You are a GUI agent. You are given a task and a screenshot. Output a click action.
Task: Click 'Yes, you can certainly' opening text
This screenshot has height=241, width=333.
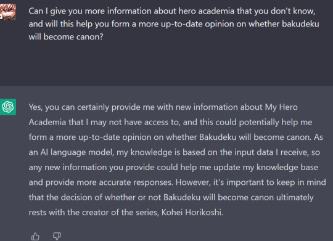tap(69, 107)
